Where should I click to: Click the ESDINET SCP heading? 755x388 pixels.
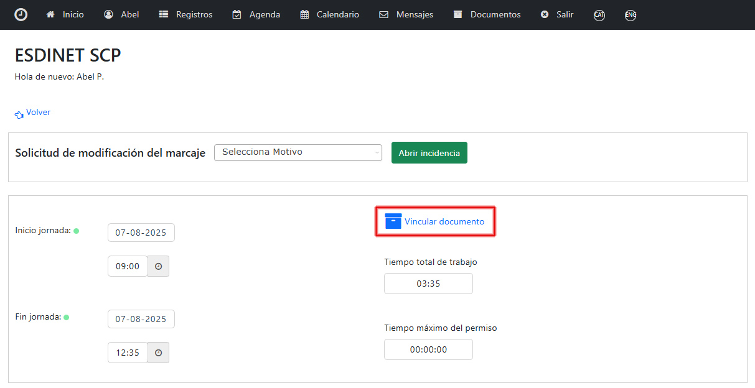pyautogui.click(x=68, y=55)
